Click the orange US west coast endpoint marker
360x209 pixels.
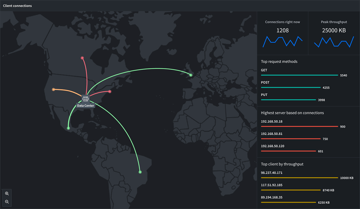(54, 90)
